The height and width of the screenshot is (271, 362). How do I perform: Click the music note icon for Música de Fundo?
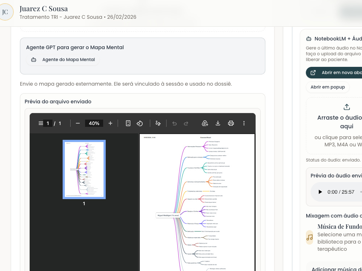[310, 237]
